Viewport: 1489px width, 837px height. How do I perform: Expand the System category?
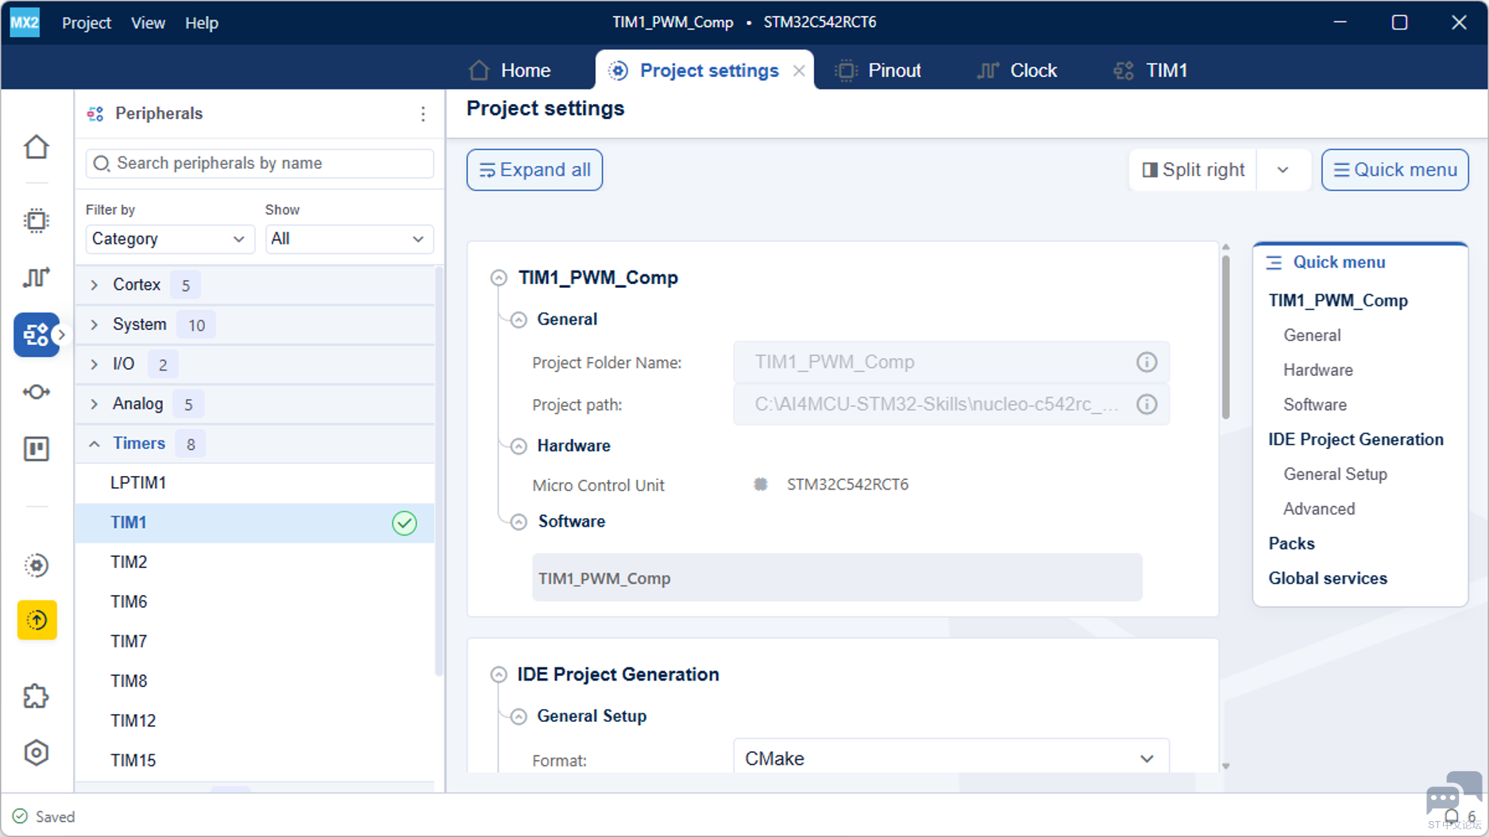tap(95, 324)
